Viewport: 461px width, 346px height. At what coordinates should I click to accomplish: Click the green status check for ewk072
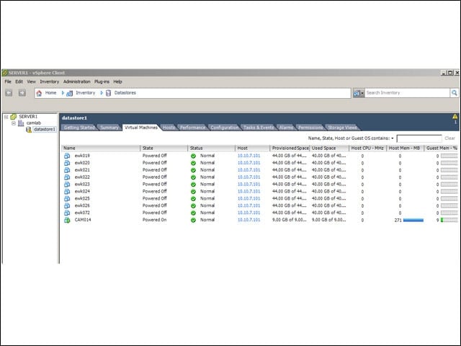click(193, 213)
